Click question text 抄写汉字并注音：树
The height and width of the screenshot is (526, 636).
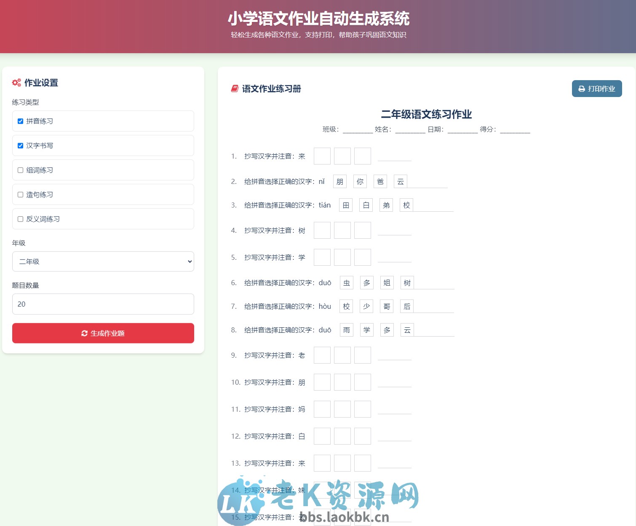coord(275,230)
